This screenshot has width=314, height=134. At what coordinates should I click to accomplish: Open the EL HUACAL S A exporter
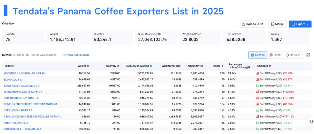click(13, 80)
